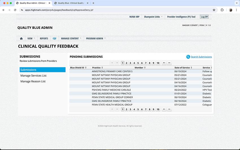Sort table by Blue Shield ID column
Viewport: 240px width, 150px height.
78,68
